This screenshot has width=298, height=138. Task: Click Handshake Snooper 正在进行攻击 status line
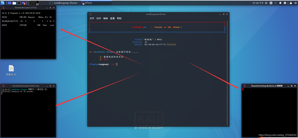[x=114, y=52]
